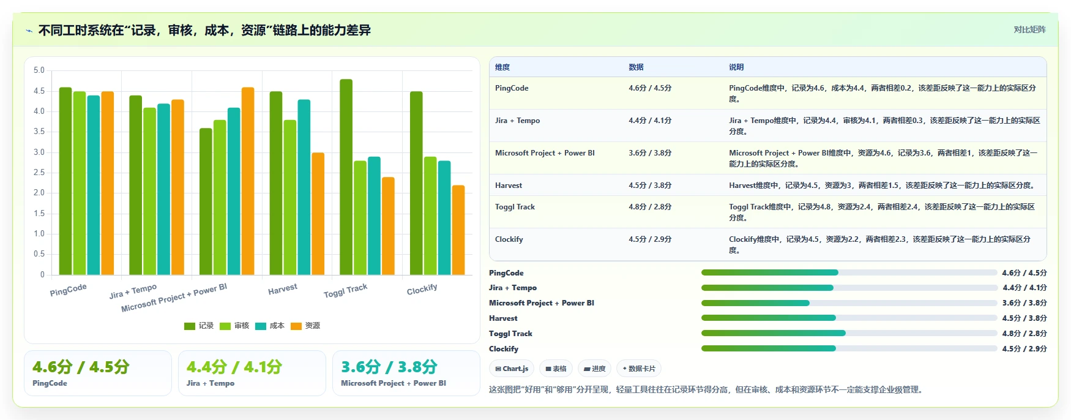
Task: Click the Jira + Tempo x-axis label
Action: [x=133, y=291]
